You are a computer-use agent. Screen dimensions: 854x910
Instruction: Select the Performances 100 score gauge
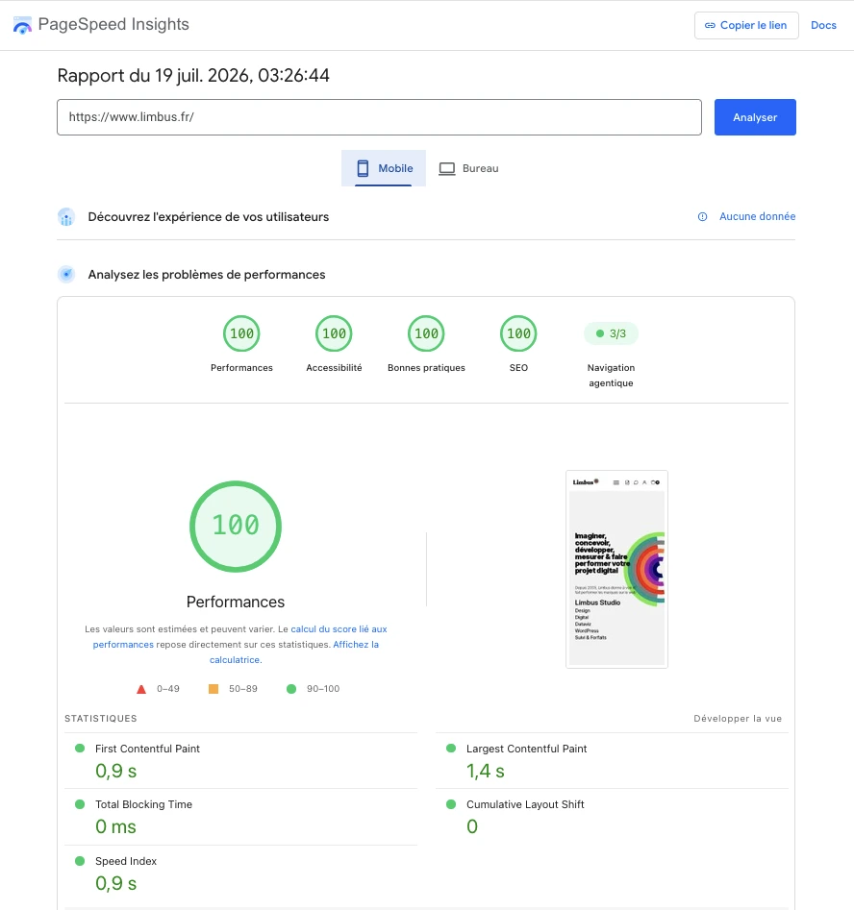(241, 333)
